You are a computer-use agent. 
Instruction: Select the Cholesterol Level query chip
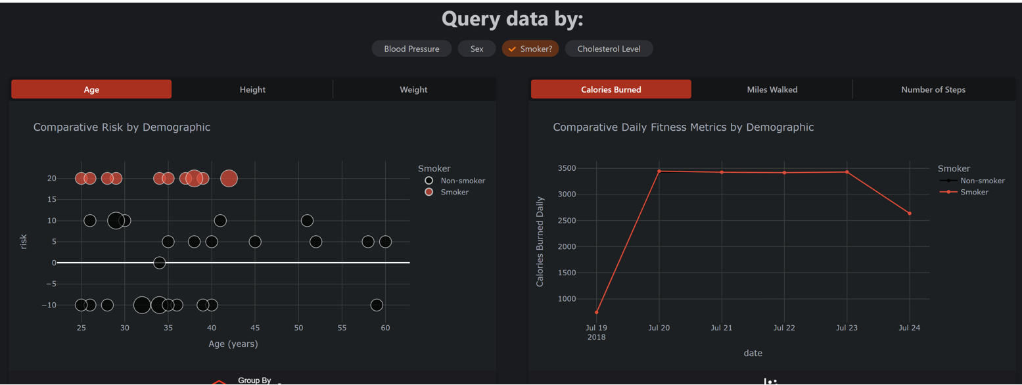click(609, 49)
